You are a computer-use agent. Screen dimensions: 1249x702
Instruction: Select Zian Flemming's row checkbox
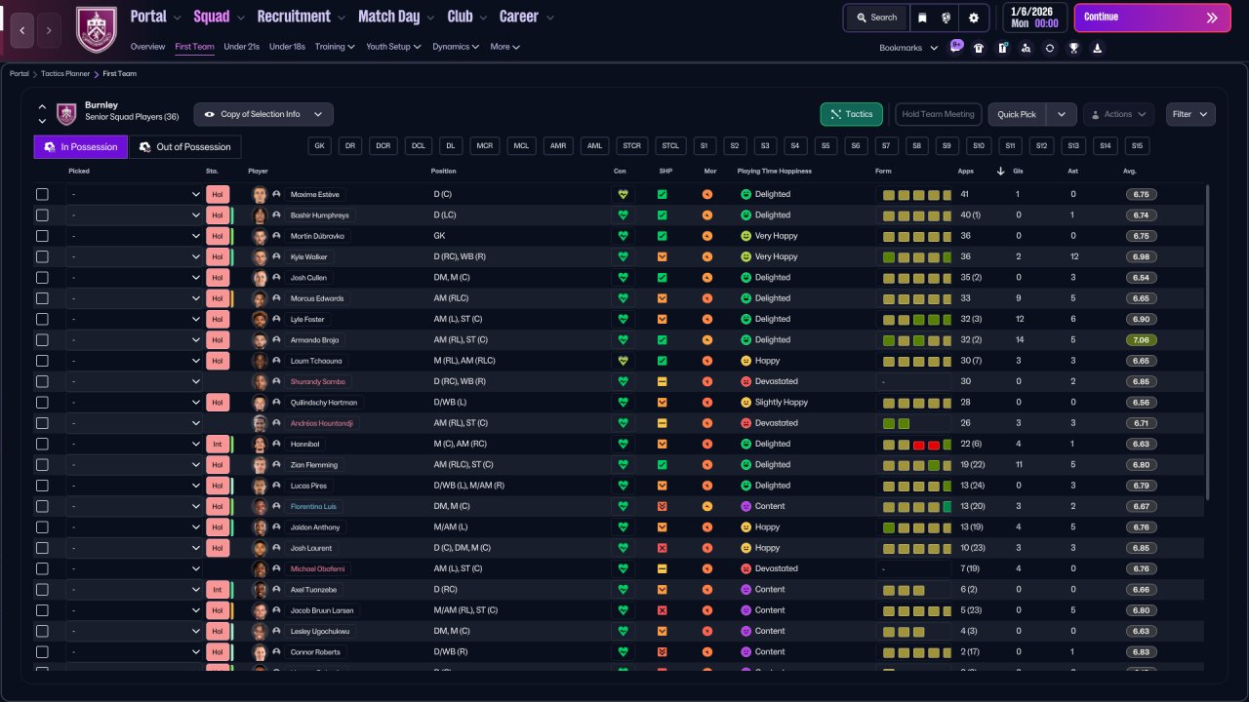[42, 465]
